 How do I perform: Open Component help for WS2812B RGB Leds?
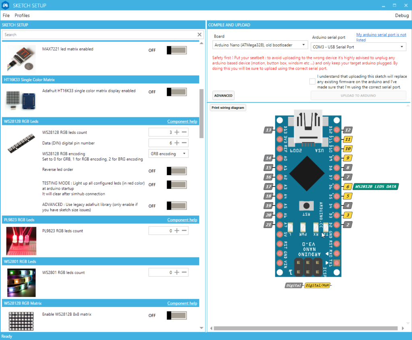[x=182, y=121]
